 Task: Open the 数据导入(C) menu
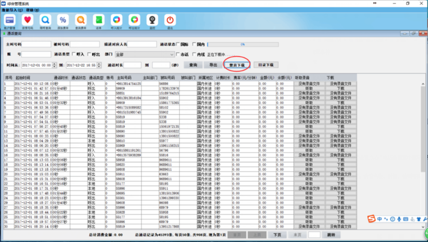click(x=12, y=10)
